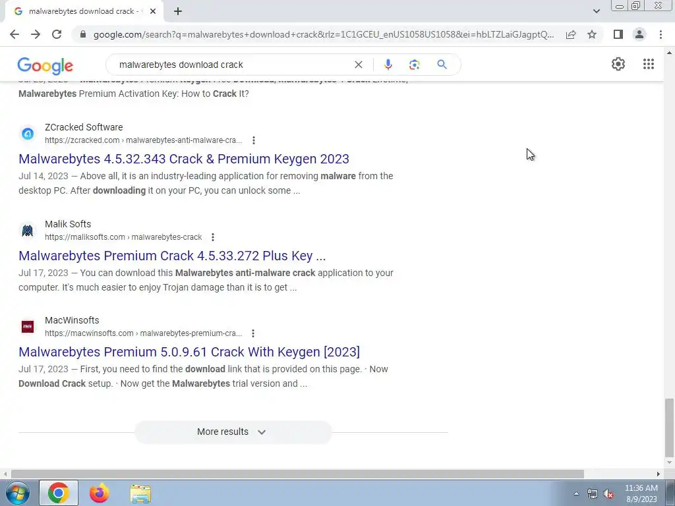Open the Chrome profile menu
Image resolution: width=675 pixels, height=506 pixels.
(x=639, y=34)
